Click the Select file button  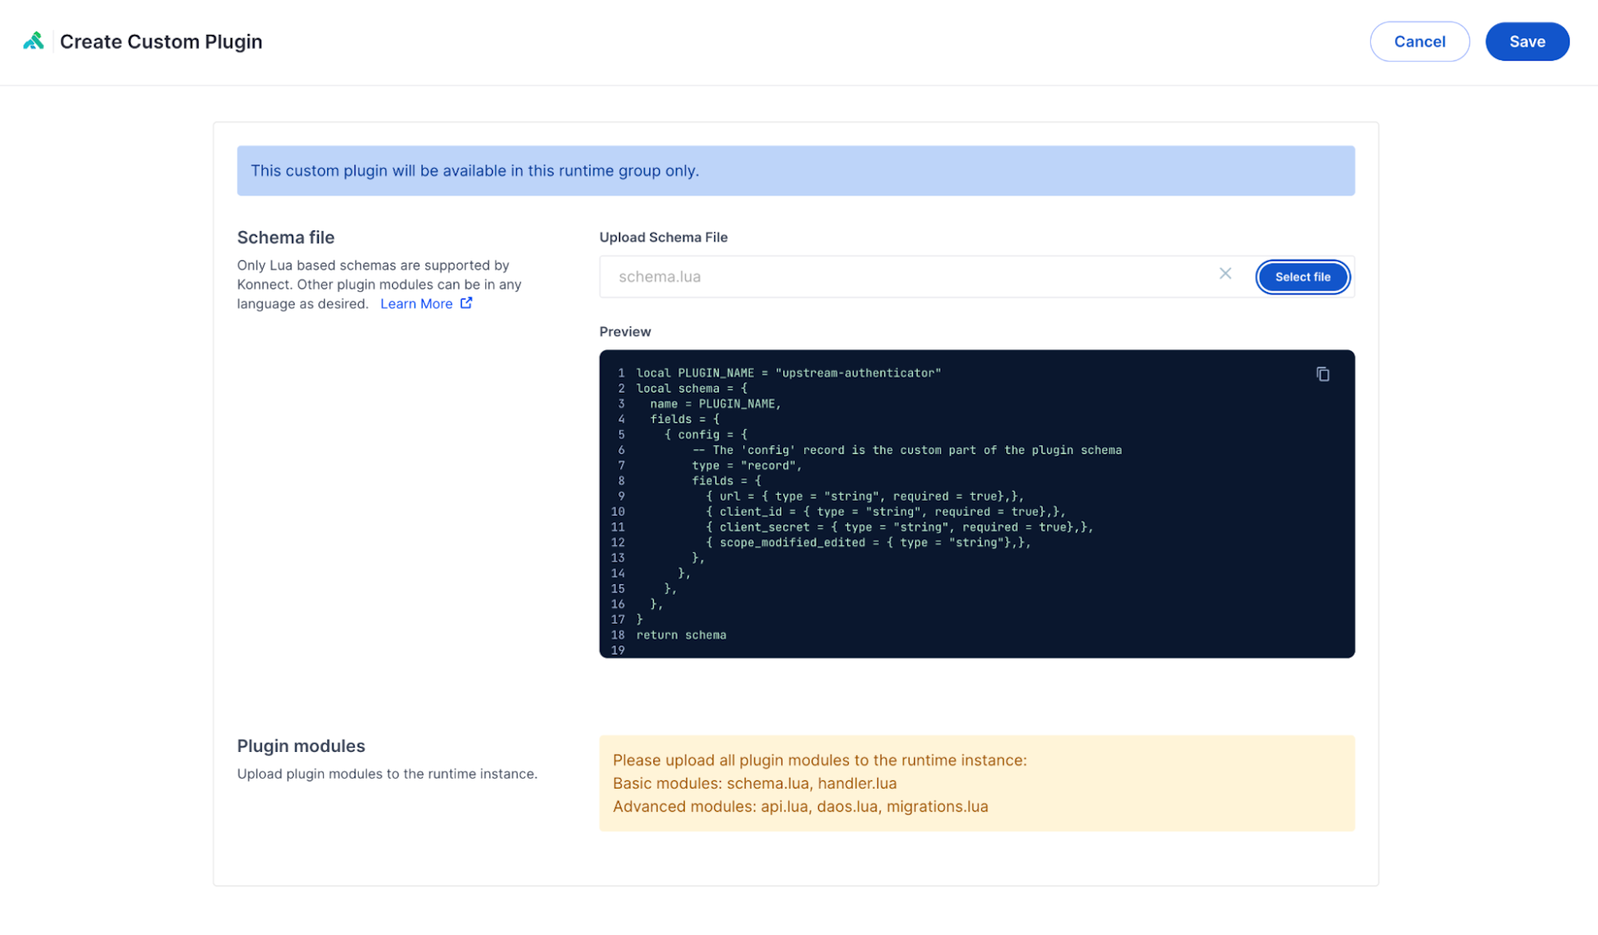pos(1302,277)
